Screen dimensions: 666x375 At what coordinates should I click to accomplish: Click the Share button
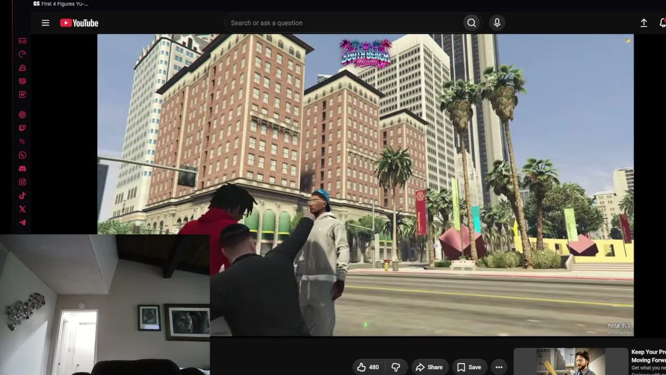coord(429,367)
